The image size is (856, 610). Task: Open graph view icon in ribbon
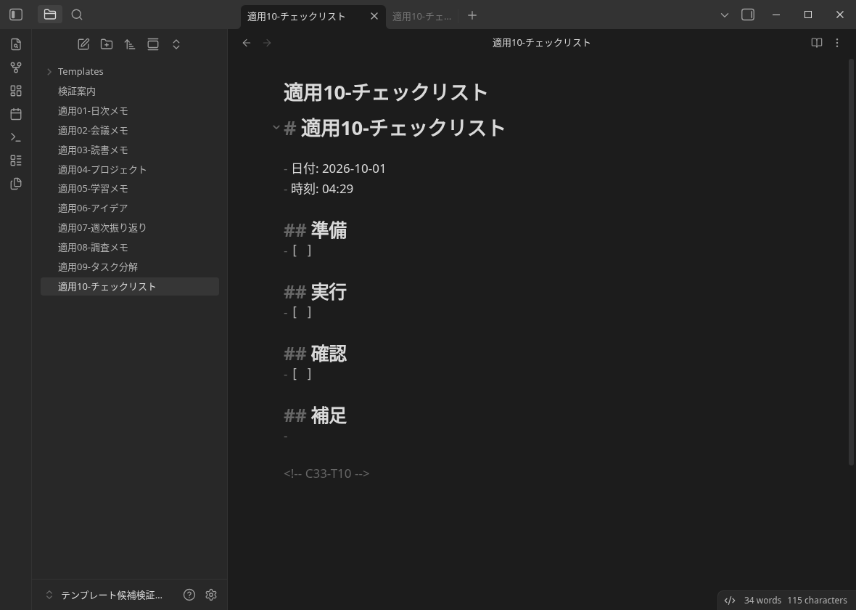point(16,68)
